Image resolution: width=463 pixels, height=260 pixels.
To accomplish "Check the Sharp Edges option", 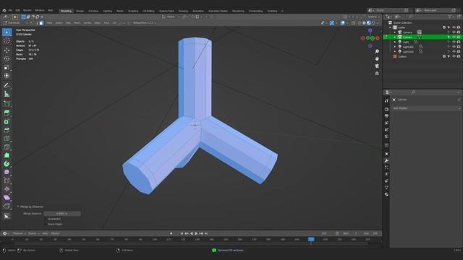I will [46, 225].
